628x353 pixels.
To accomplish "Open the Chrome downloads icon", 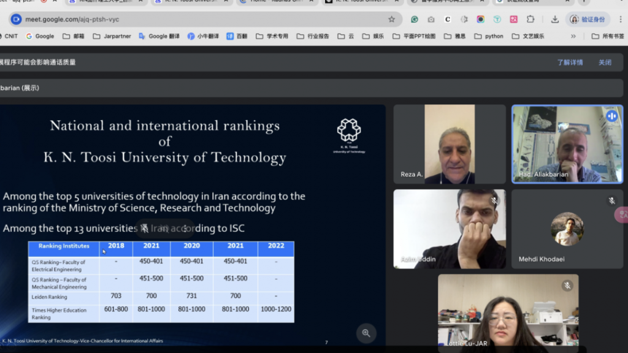I will click(554, 19).
